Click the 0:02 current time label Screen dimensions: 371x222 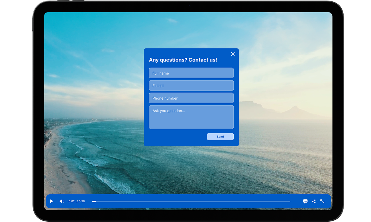(x=72, y=201)
